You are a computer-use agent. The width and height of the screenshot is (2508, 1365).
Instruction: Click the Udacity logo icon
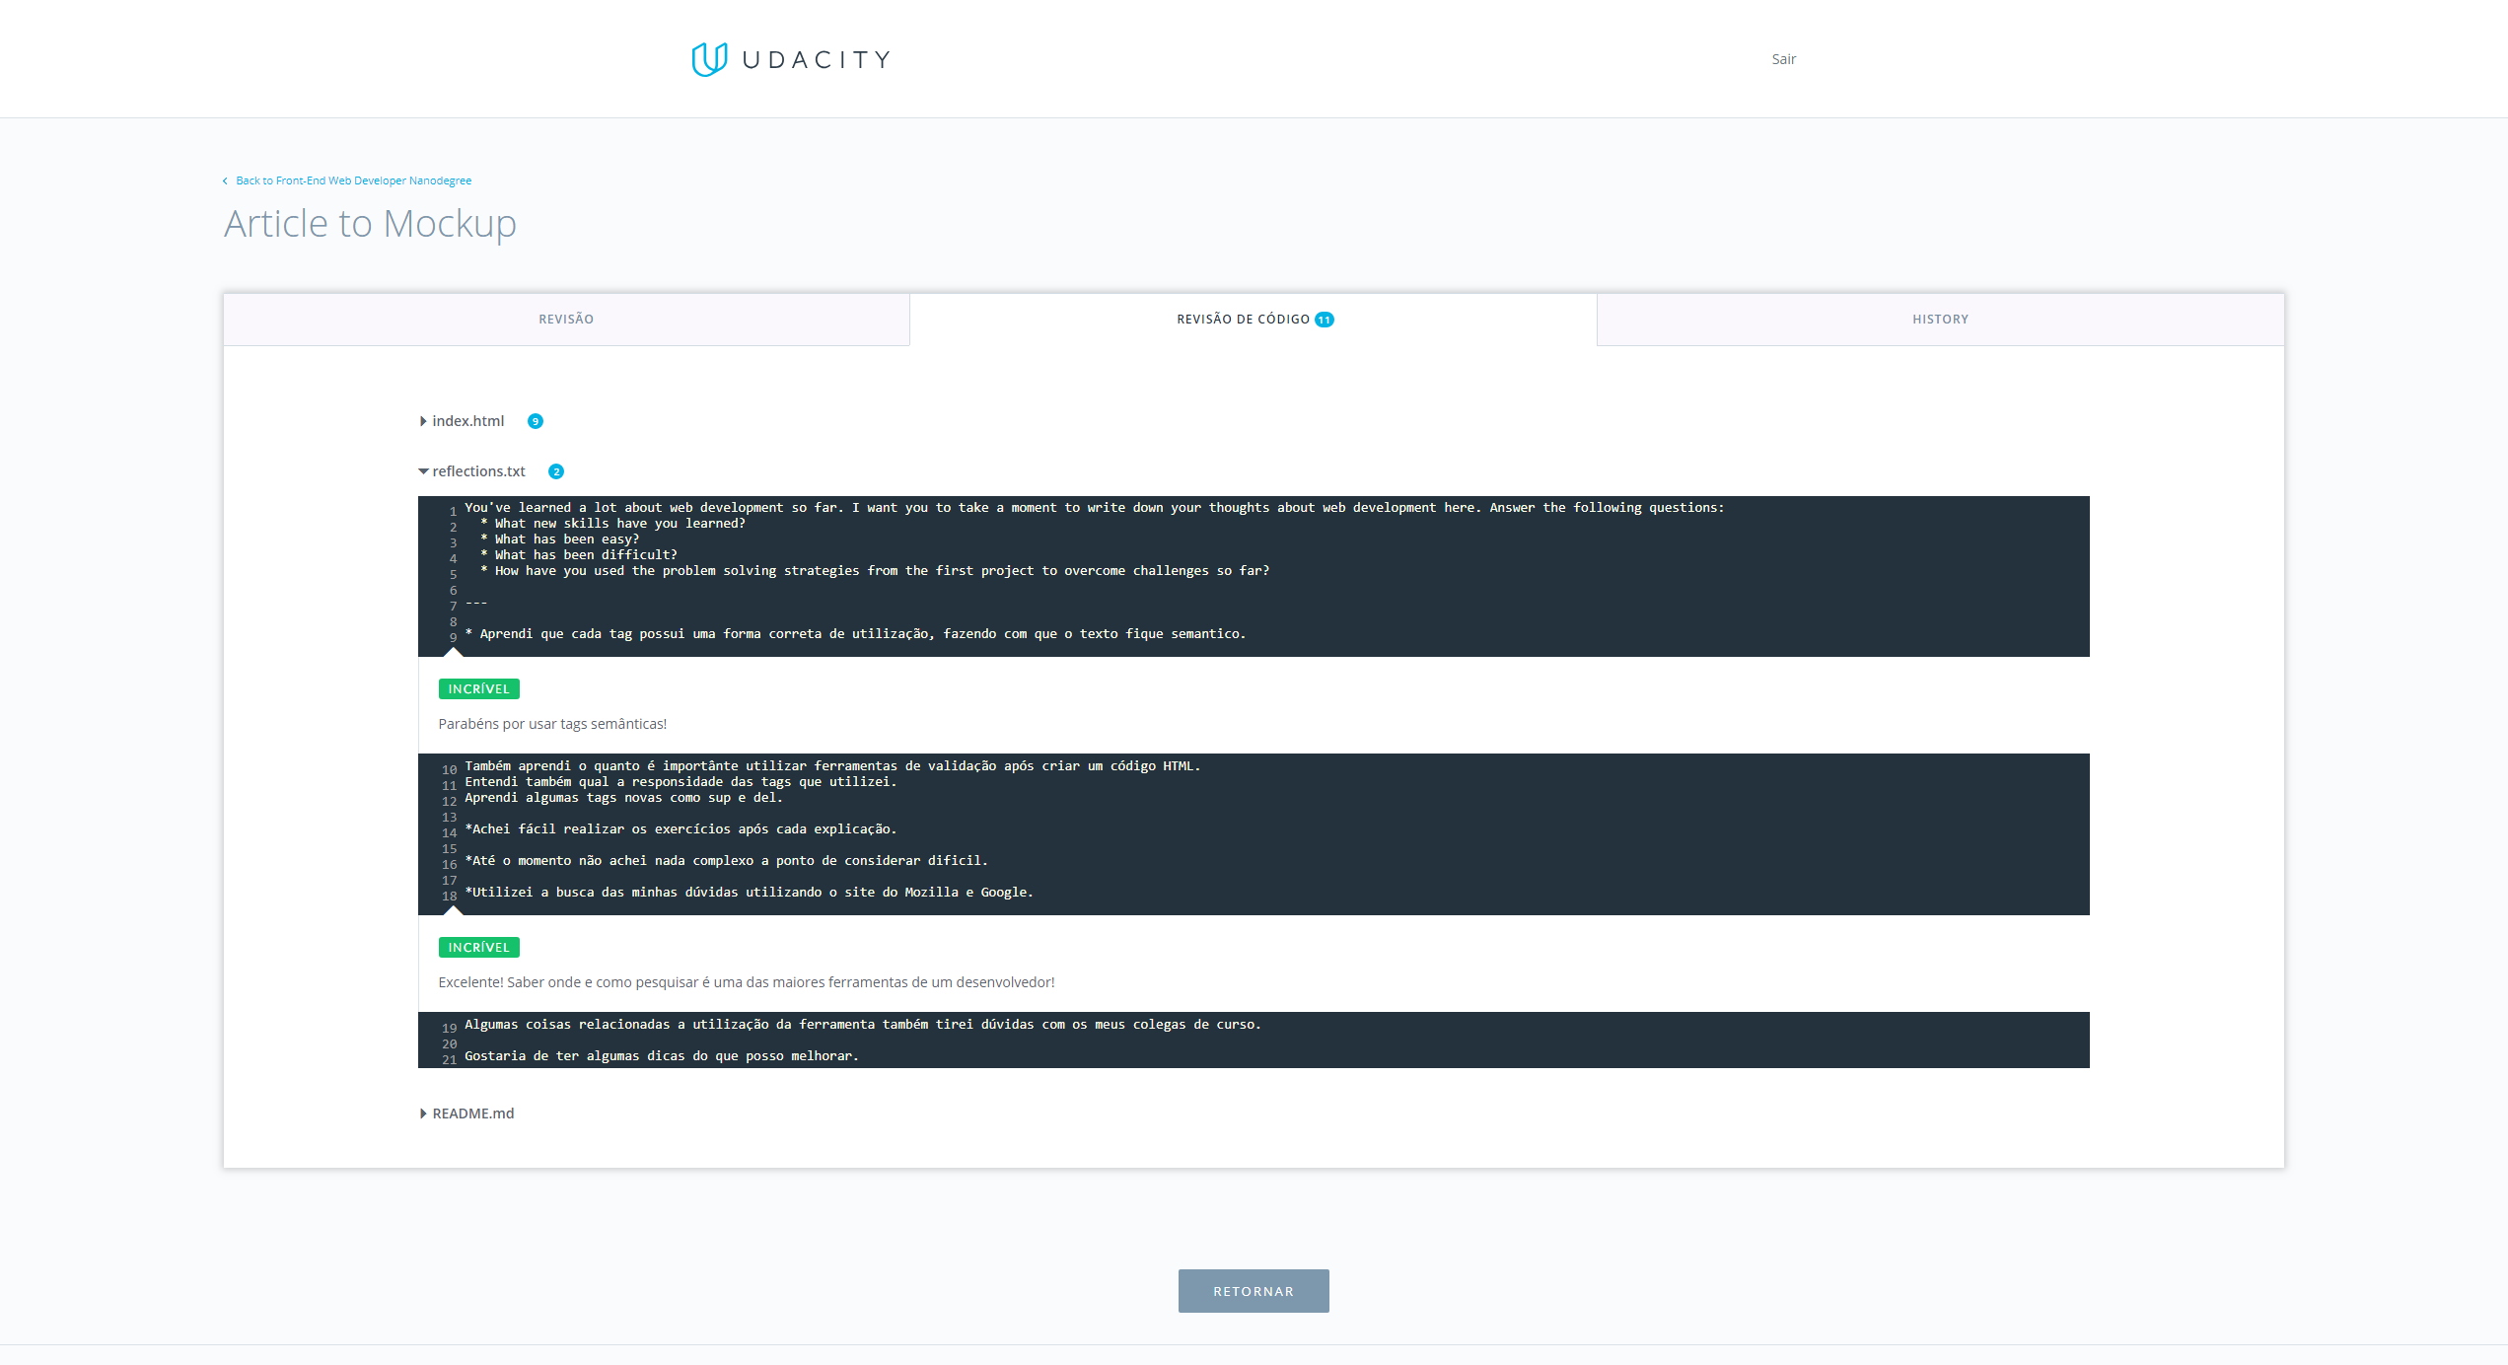pyautogui.click(x=709, y=59)
